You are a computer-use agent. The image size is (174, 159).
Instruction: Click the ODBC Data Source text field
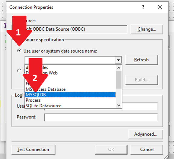69,29
